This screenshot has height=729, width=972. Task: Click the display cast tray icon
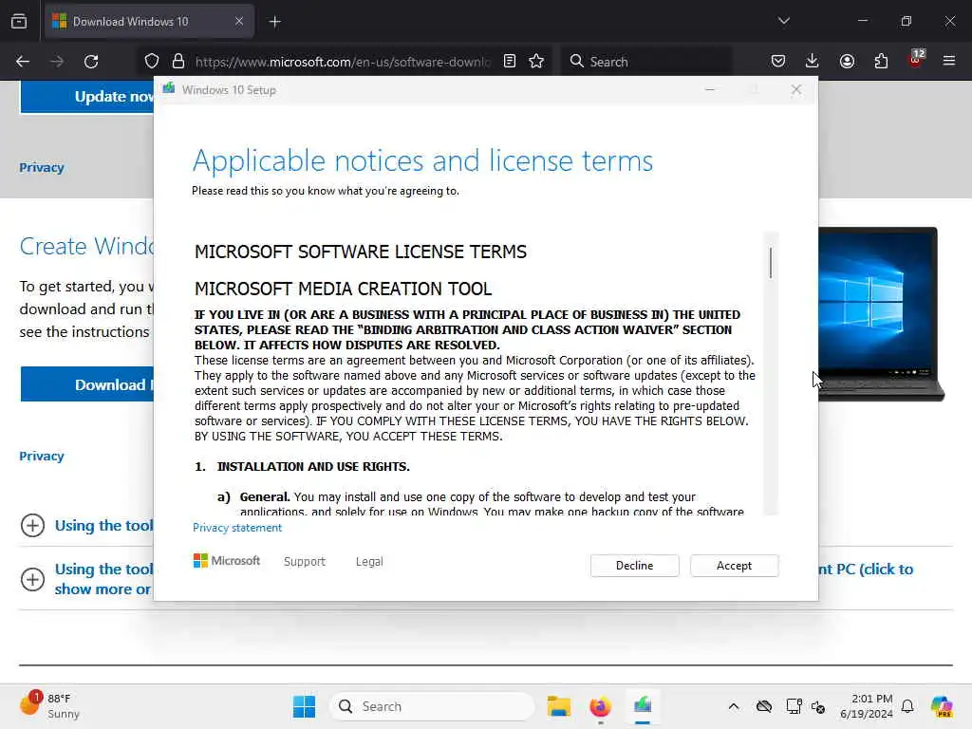(x=794, y=706)
